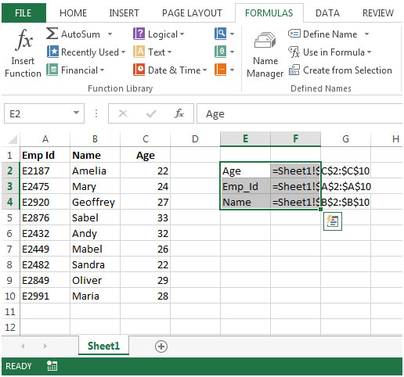This screenshot has width=404, height=377.
Task: Select cell containing Maria
Action: pyautogui.click(x=95, y=296)
